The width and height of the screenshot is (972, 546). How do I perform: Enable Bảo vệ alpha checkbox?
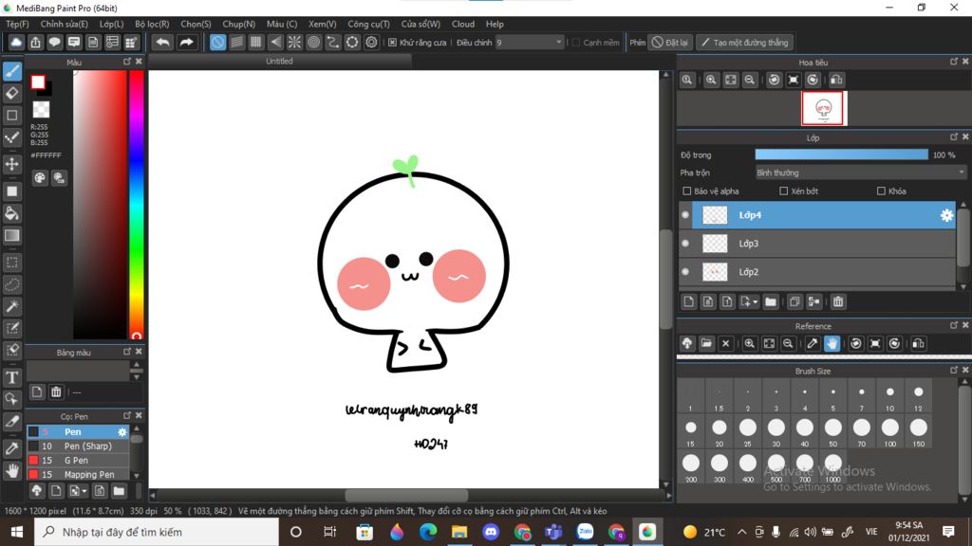coord(687,191)
